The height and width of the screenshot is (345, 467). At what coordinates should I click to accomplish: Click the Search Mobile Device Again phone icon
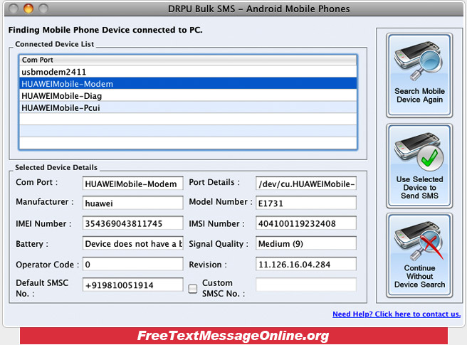coord(418,61)
